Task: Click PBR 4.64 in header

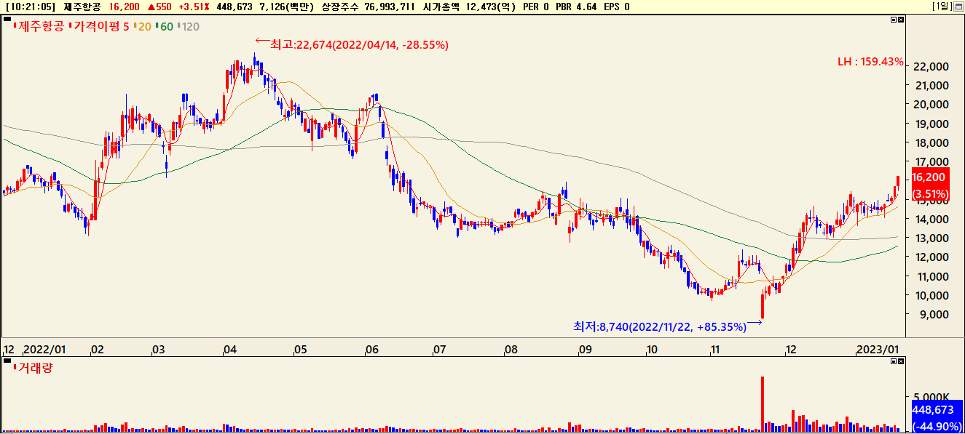Action: point(576,7)
